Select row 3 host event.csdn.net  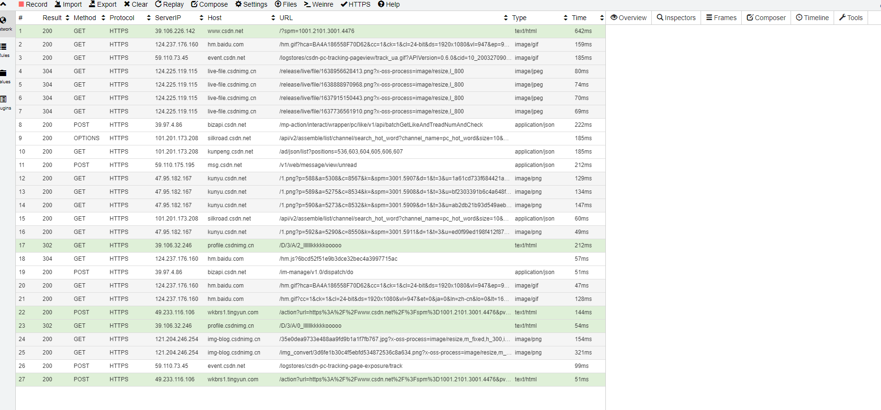226,58
